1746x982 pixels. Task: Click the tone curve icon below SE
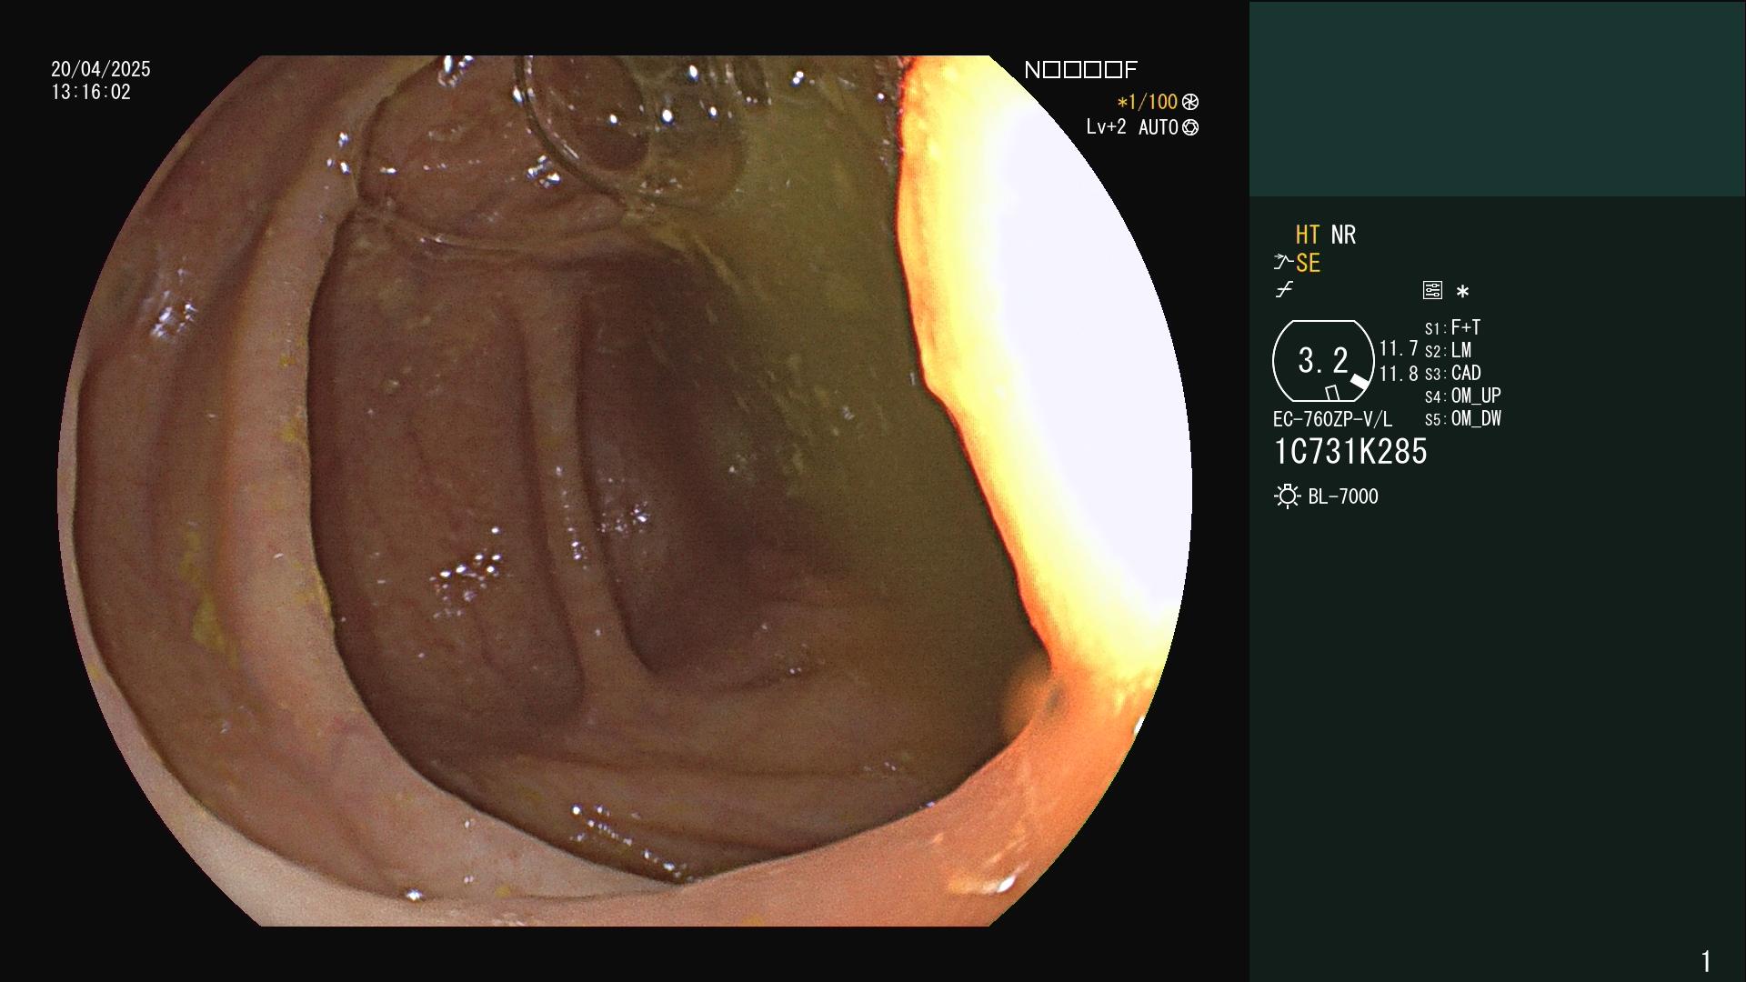1284,290
